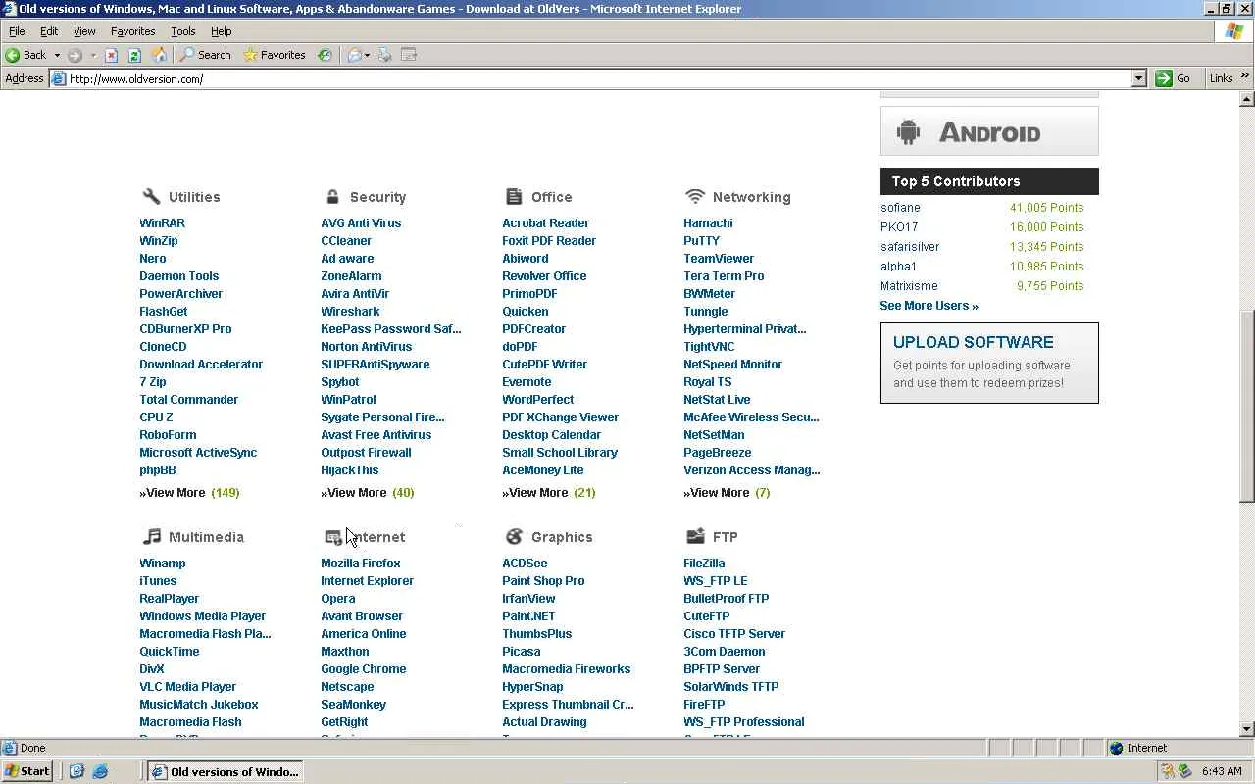Viewport: 1255px width, 784px height.
Task: Click the Graphics palette icon
Action: [x=514, y=536]
